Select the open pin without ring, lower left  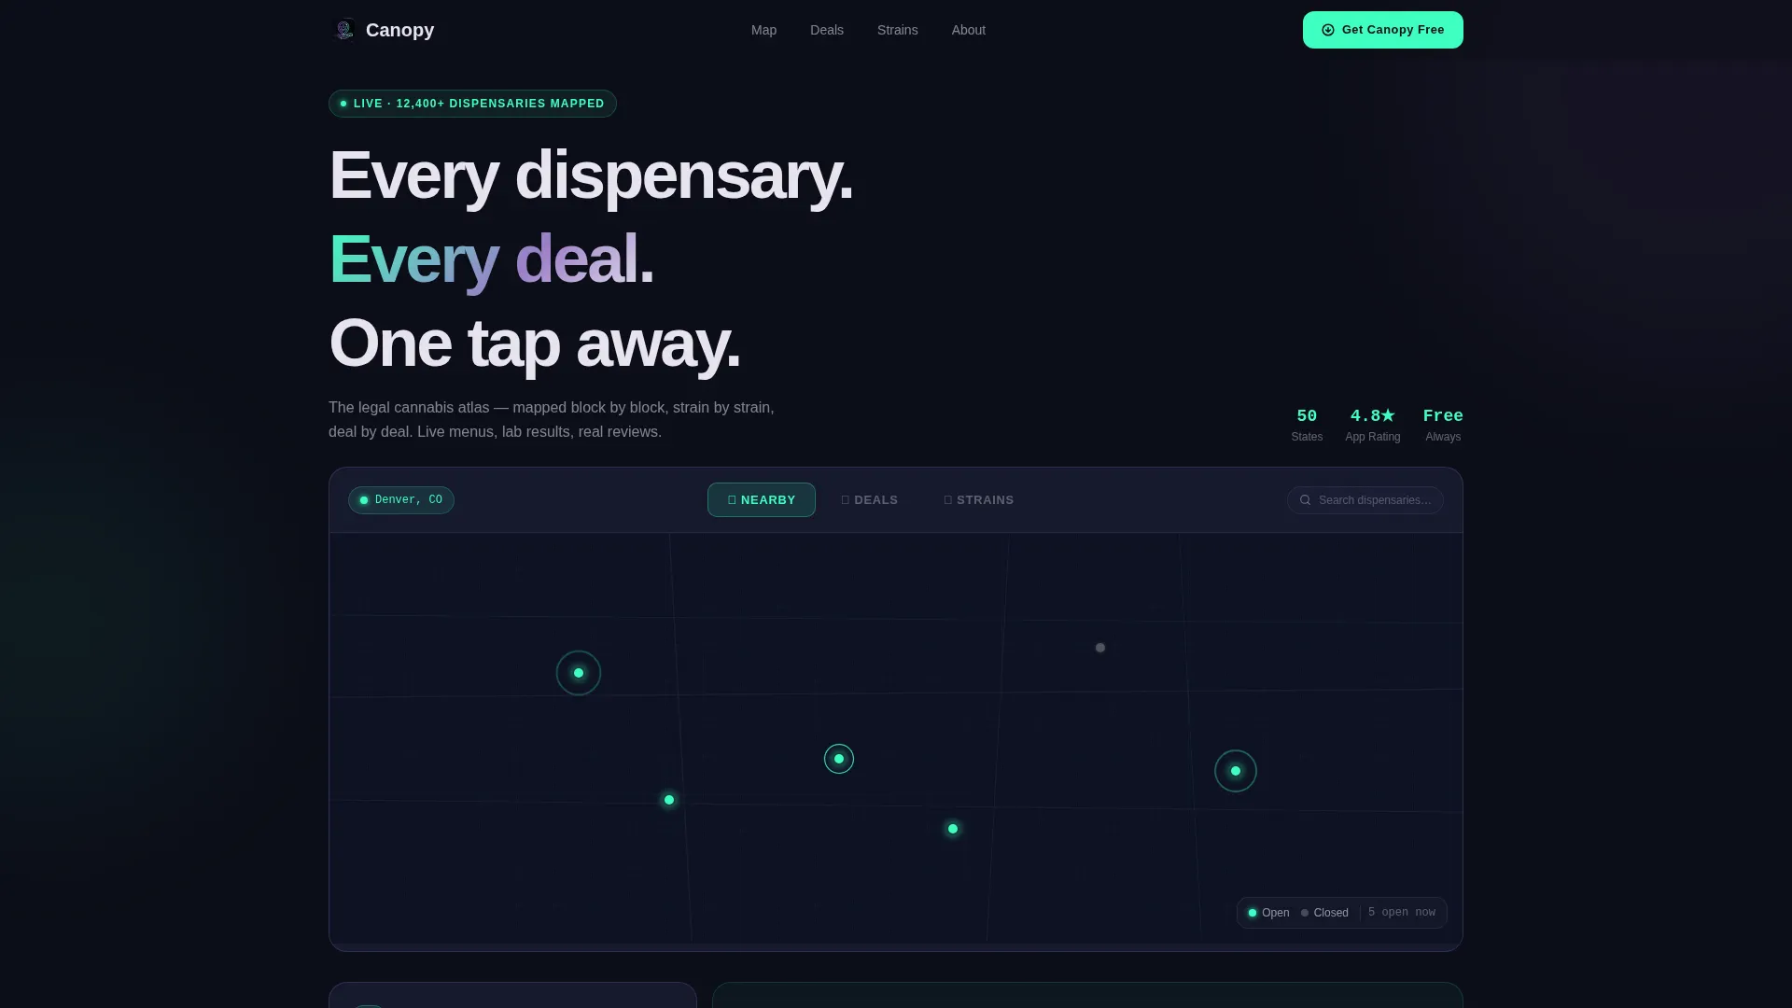coord(669,800)
